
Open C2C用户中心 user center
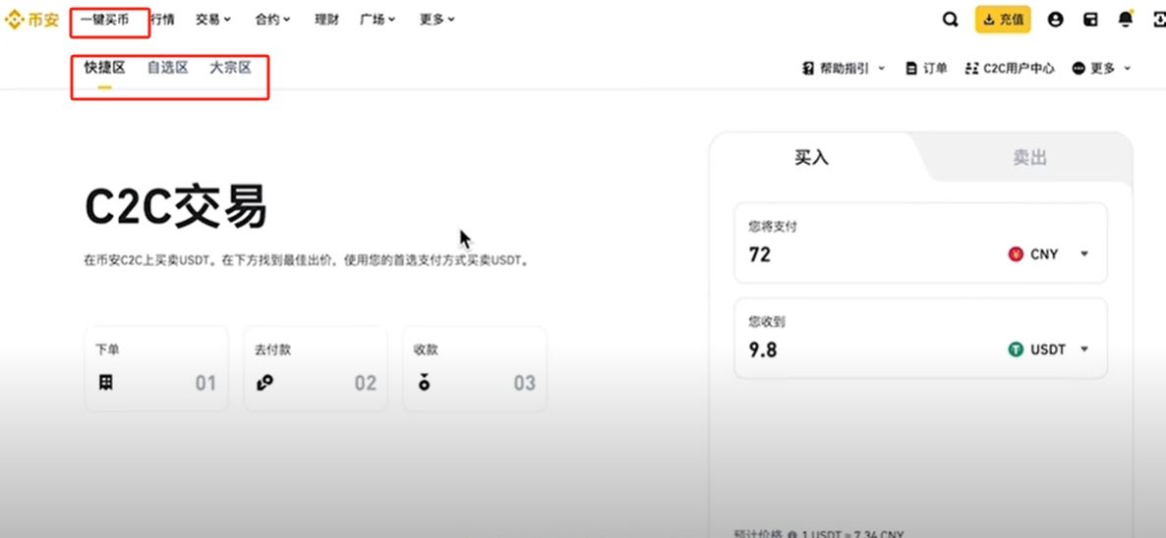pos(1010,68)
